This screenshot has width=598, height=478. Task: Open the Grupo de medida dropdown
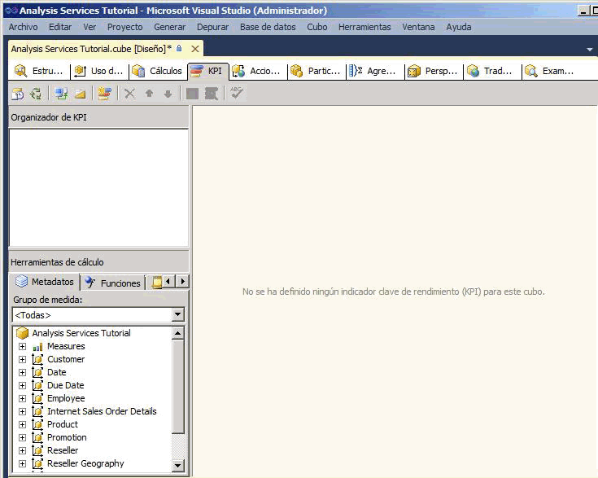[178, 315]
